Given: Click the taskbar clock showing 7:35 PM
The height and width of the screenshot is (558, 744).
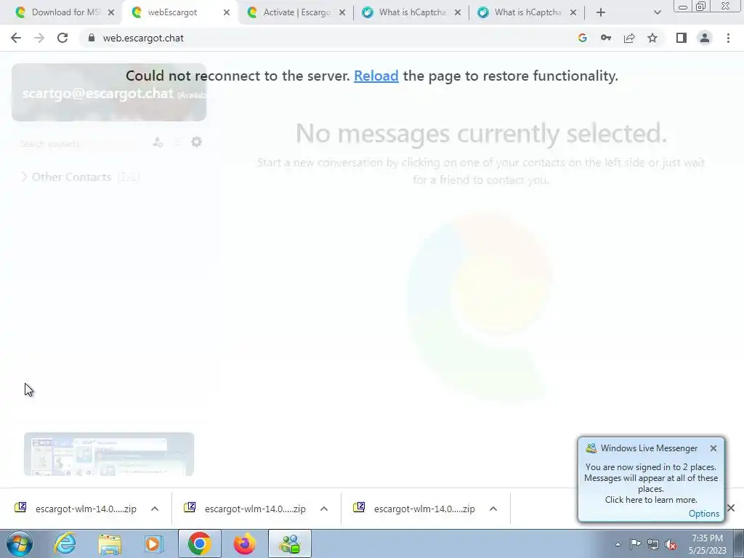Looking at the screenshot, I should click(708, 544).
